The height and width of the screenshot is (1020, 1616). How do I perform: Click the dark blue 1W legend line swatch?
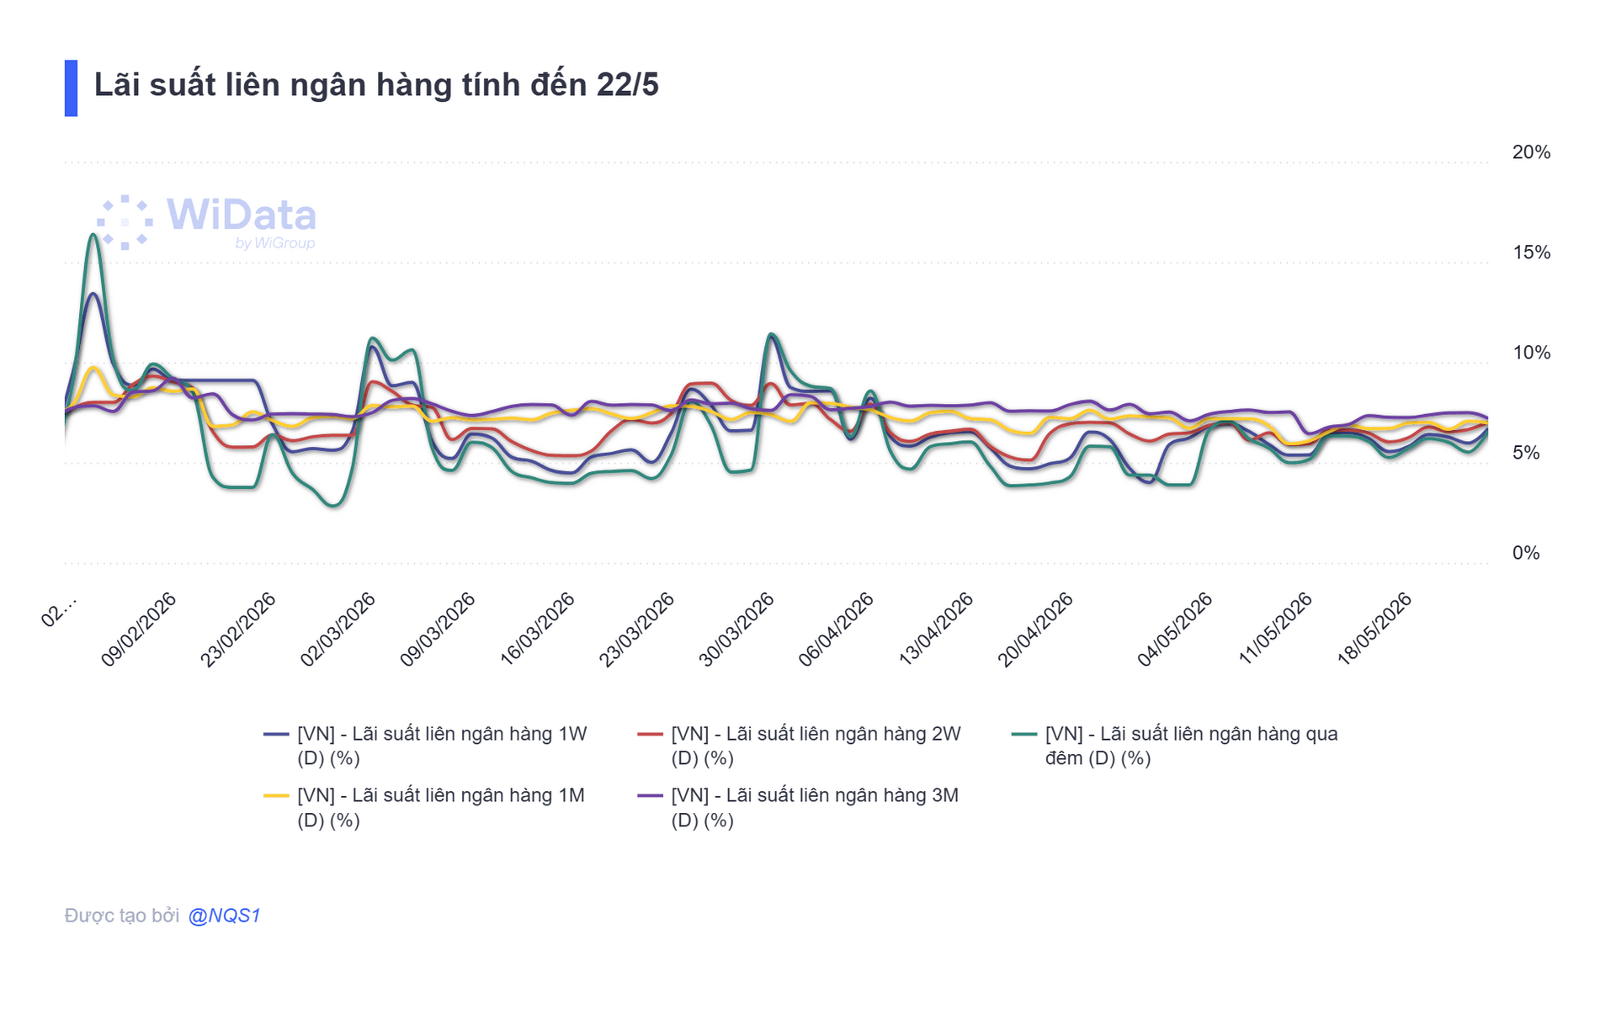(276, 735)
